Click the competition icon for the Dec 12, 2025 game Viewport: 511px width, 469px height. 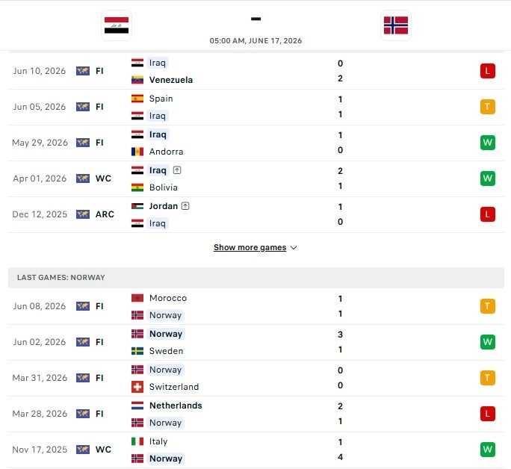point(83,214)
